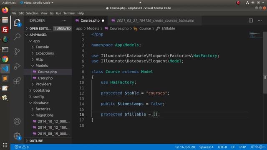Open the Selection menu

[x=32, y=13]
